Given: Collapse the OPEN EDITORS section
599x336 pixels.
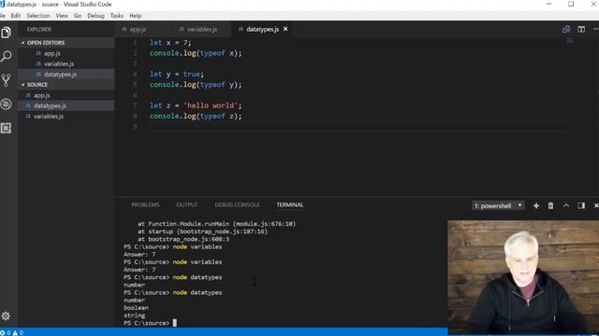Looking at the screenshot, I should (67, 43).
